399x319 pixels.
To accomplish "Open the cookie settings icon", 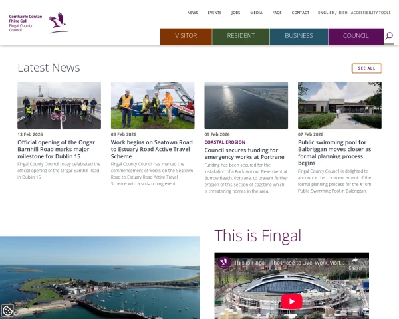I will (7, 310).
